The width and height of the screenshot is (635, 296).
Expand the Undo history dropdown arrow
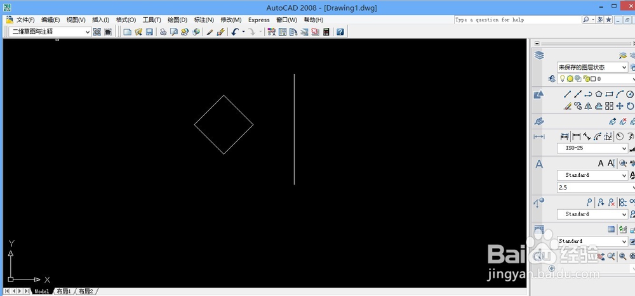tap(243, 32)
